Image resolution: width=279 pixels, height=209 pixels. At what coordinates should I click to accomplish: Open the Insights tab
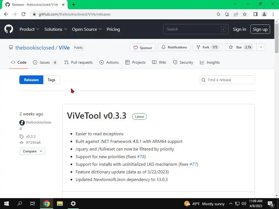pos(210,62)
